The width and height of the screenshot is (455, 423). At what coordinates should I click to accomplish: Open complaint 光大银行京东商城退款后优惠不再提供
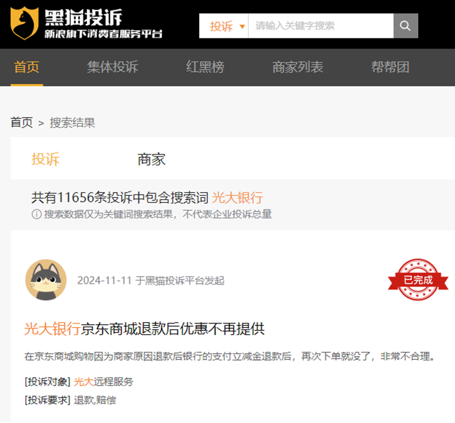click(x=145, y=329)
